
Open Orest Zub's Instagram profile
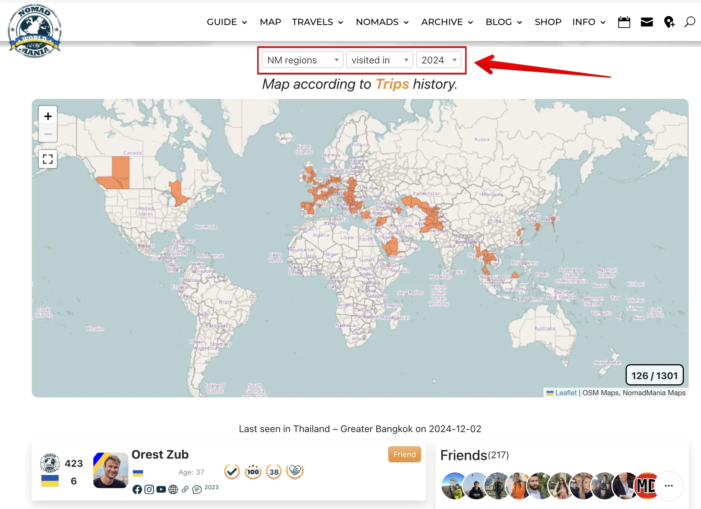click(x=149, y=489)
